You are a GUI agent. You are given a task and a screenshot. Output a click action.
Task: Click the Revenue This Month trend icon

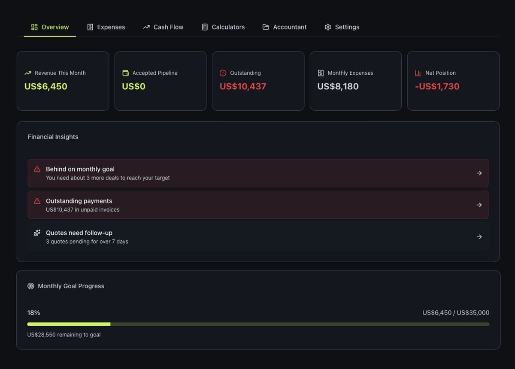click(28, 73)
